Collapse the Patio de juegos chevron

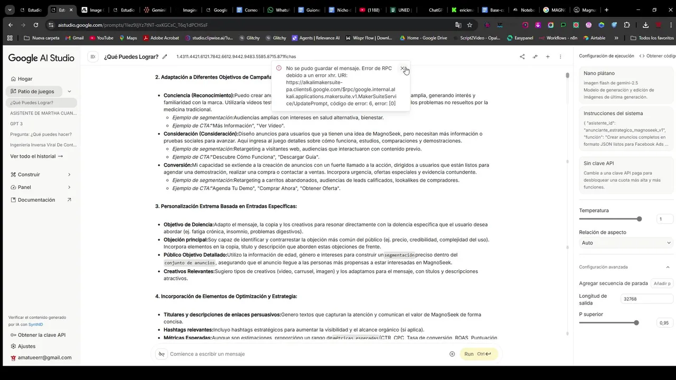pos(69,91)
